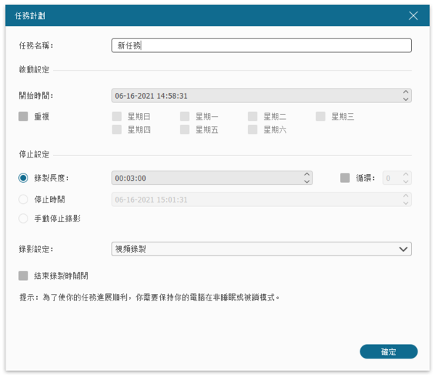Increase 錄製長度 duration with up arrow
The height and width of the screenshot is (376, 435).
pos(307,174)
